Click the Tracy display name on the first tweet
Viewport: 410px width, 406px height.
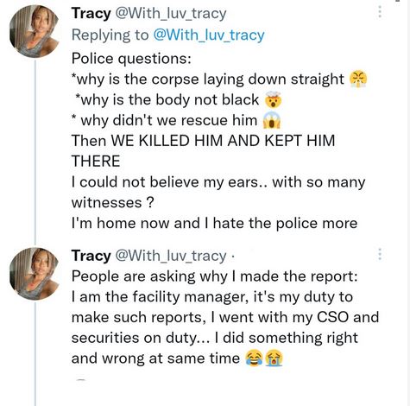click(91, 13)
